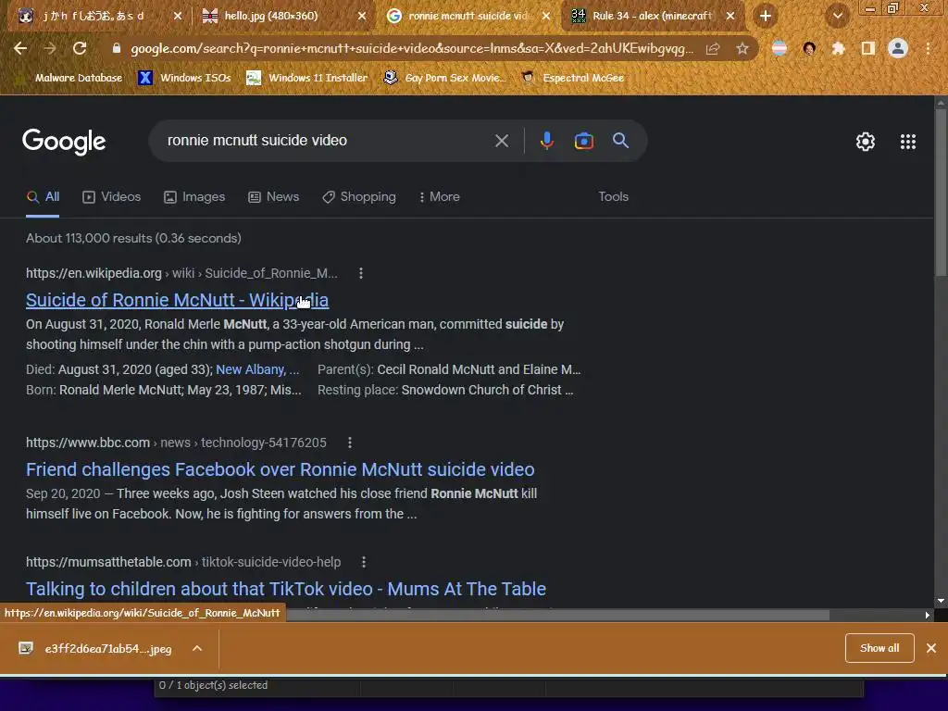Viewport: 948px width, 711px height.
Task: Open the BBC Friend challenges Facebook article
Action: click(x=280, y=469)
